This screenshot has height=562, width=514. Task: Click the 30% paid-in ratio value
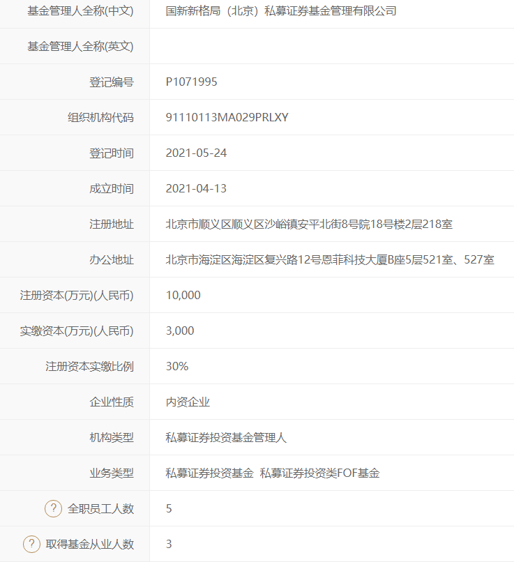click(177, 366)
